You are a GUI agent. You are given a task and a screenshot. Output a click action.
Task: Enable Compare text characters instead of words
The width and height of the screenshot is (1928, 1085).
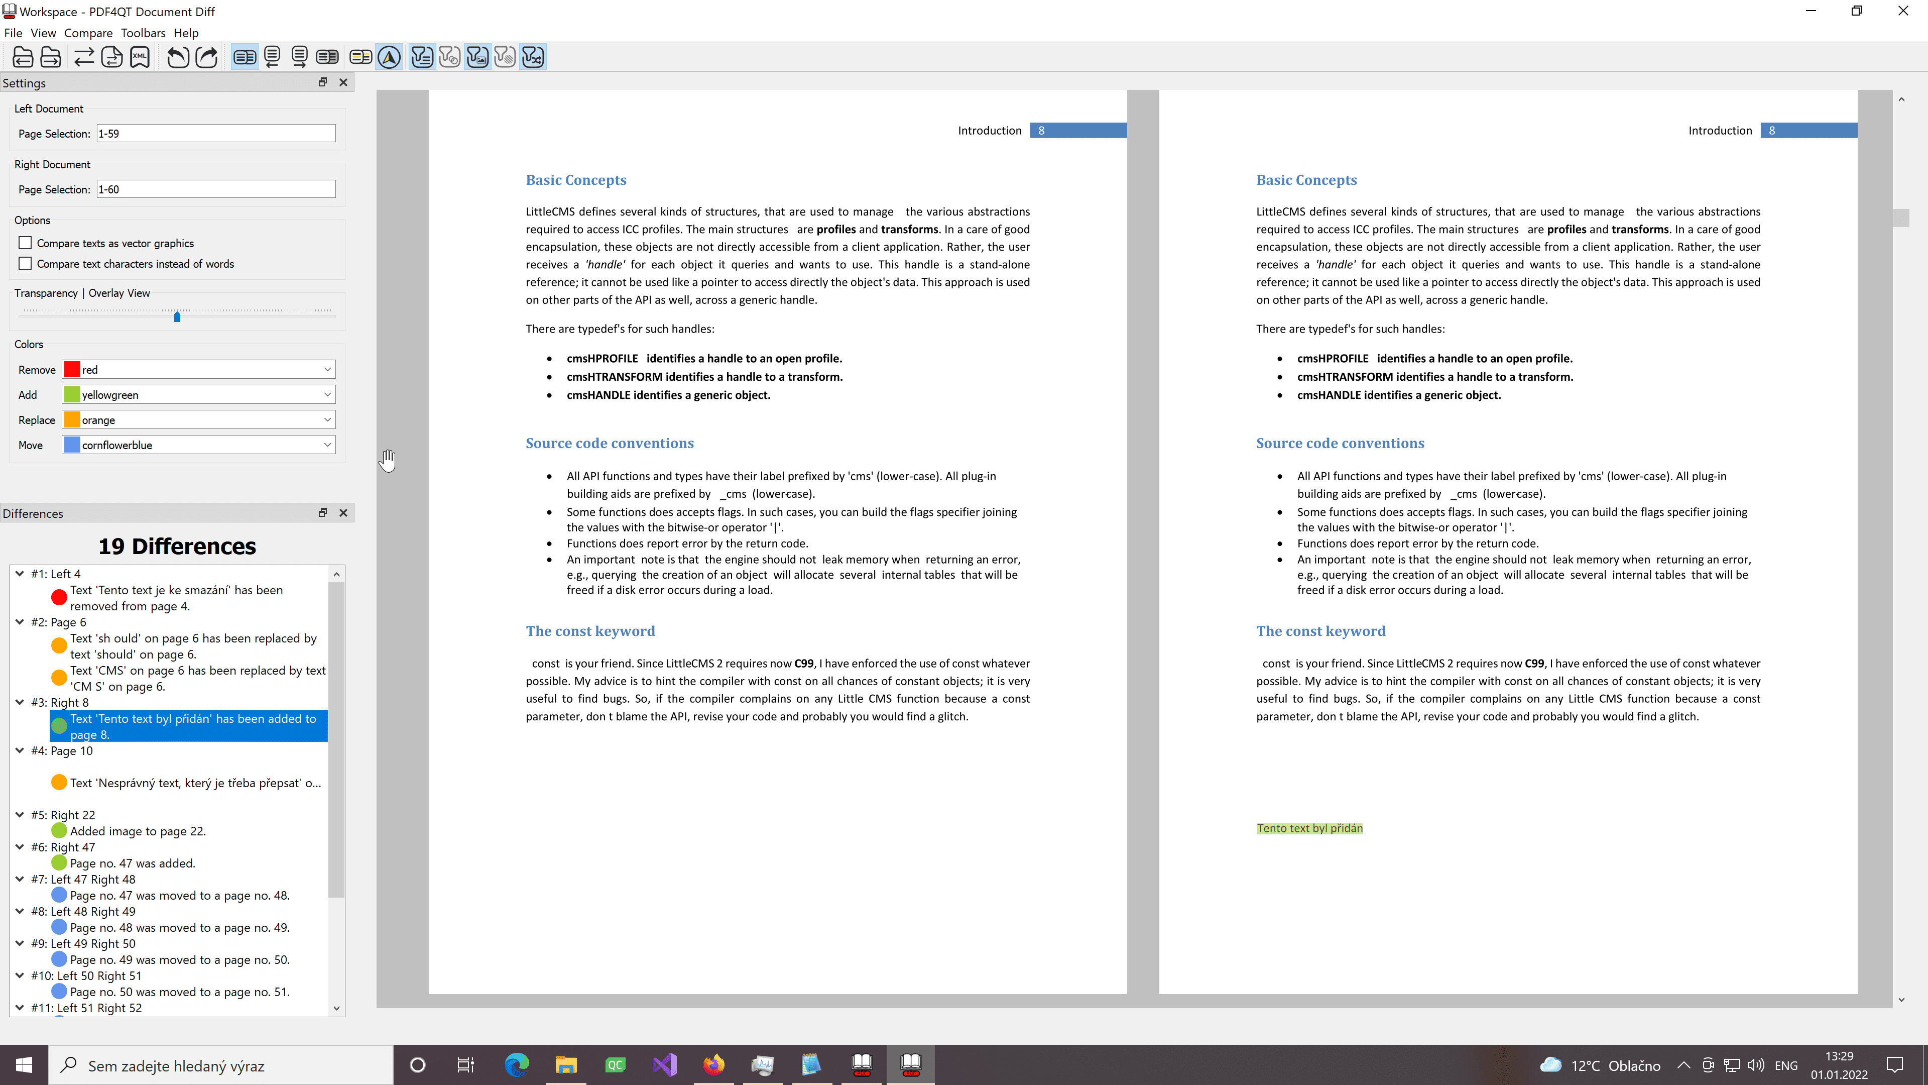pos(26,264)
